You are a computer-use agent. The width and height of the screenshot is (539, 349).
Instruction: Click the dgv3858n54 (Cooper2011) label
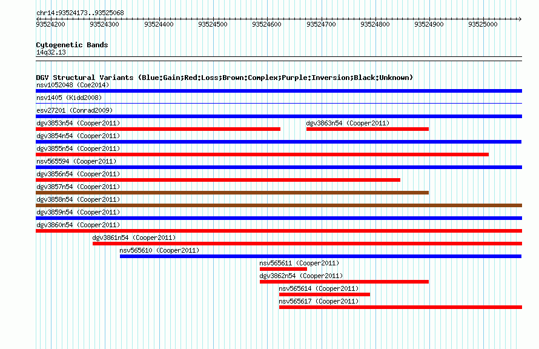[x=78, y=199]
